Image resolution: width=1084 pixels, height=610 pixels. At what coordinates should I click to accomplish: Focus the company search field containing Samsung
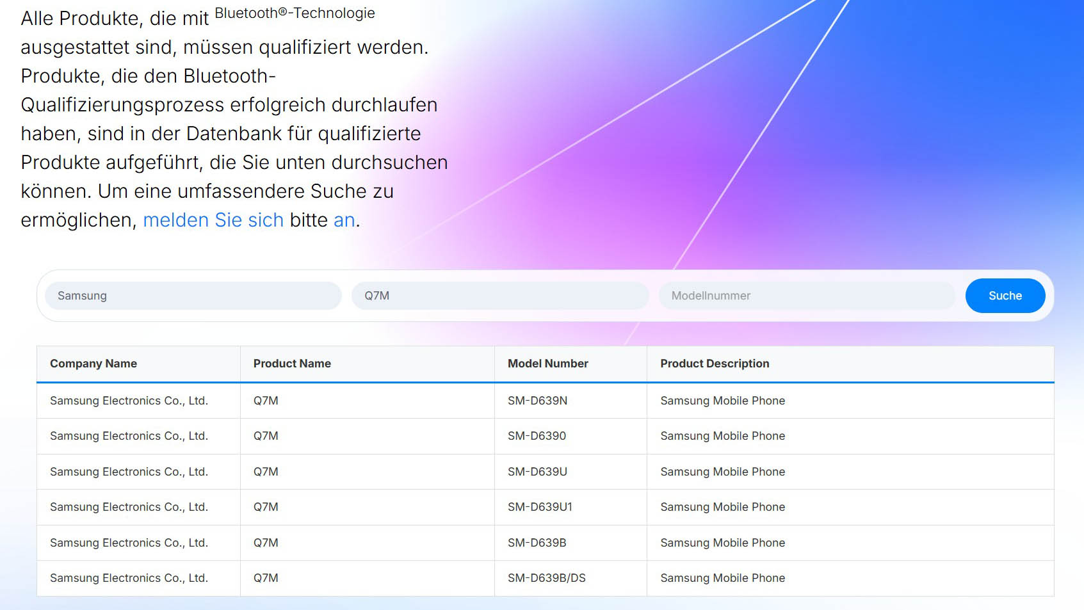coord(193,296)
